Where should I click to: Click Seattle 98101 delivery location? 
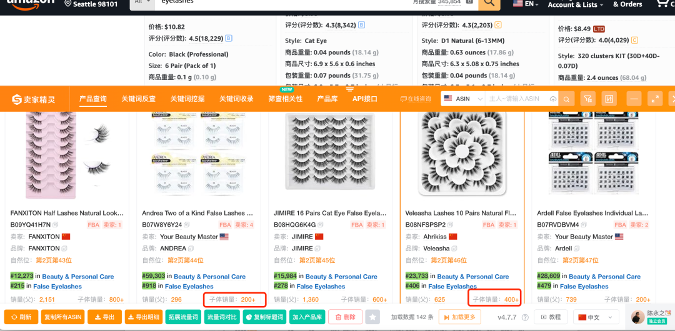[91, 4]
